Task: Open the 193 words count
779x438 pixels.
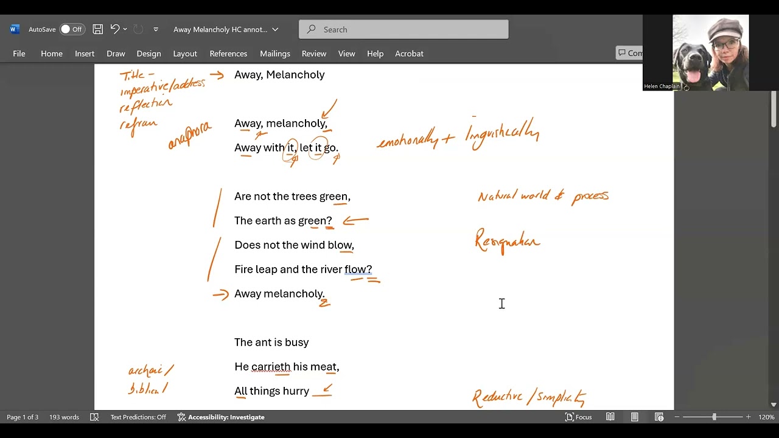Action: (65, 417)
